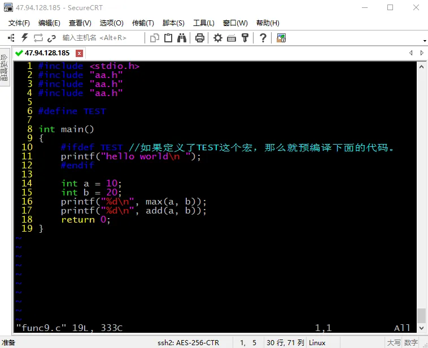Click the Copy icon in toolbar
Image resolution: width=428 pixels, height=348 pixels.
coord(155,38)
